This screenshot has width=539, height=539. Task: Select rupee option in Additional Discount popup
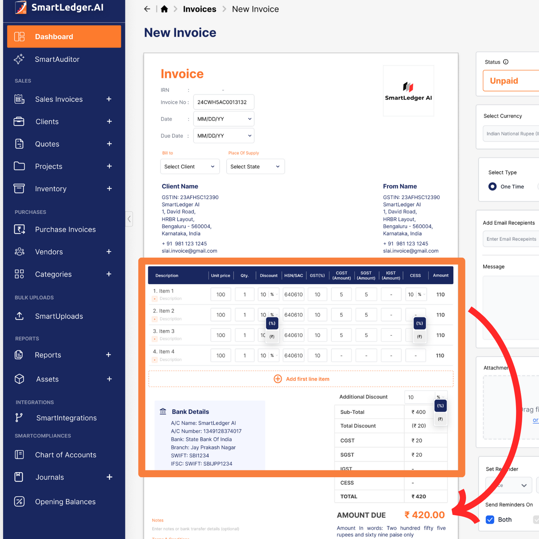[440, 419]
